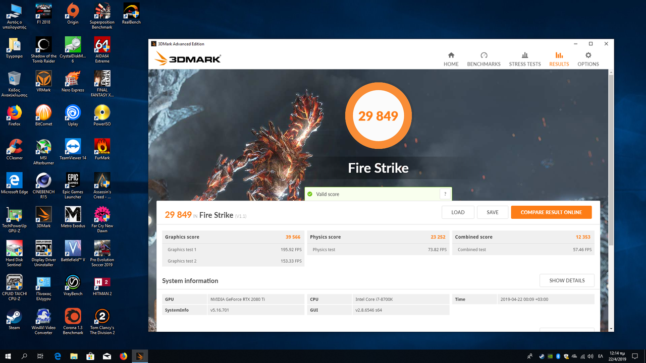The width and height of the screenshot is (646, 363).
Task: Select the Microsoft Edge desktop icon
Action: pyautogui.click(x=14, y=183)
